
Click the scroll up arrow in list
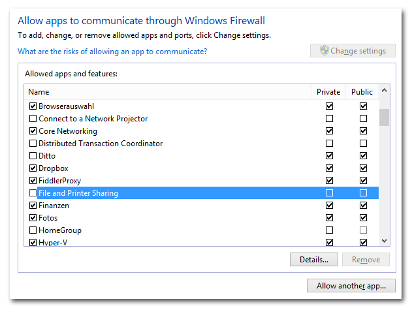pos(384,91)
